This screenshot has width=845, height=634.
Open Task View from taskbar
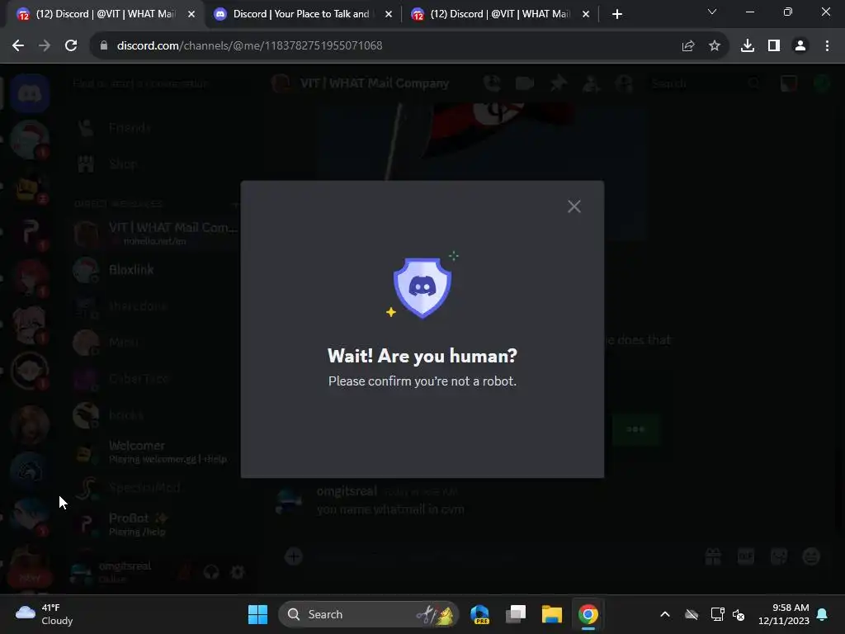[516, 614]
